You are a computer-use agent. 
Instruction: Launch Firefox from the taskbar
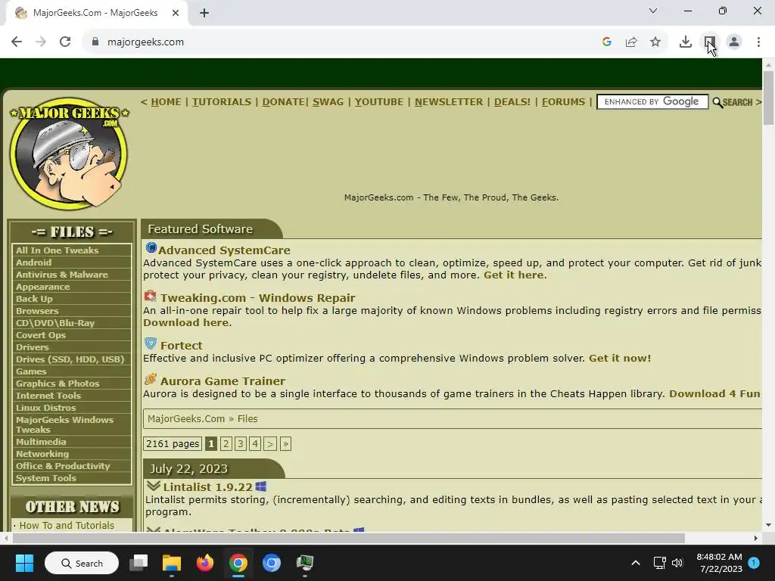204,563
